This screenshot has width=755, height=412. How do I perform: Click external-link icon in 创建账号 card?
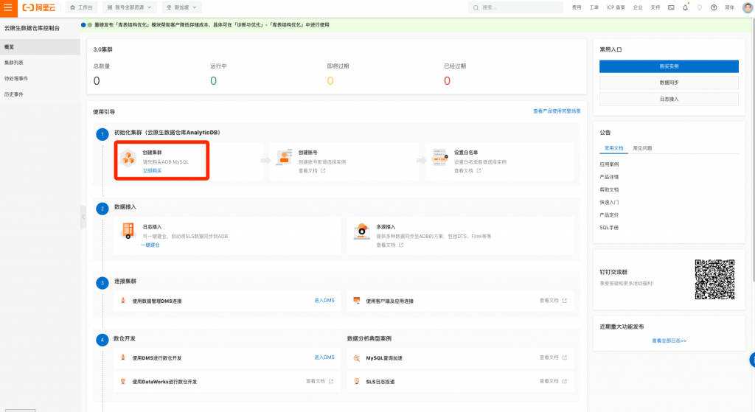[323, 171]
